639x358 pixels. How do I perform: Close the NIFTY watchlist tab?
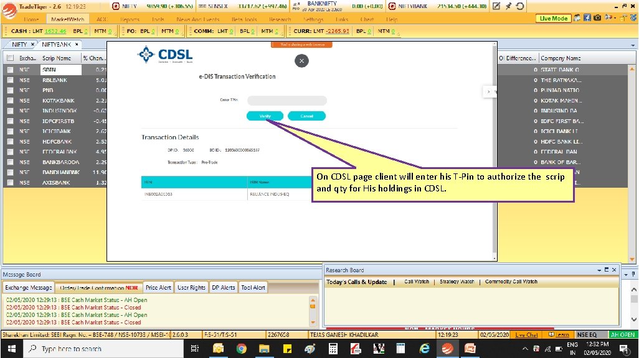pos(32,44)
